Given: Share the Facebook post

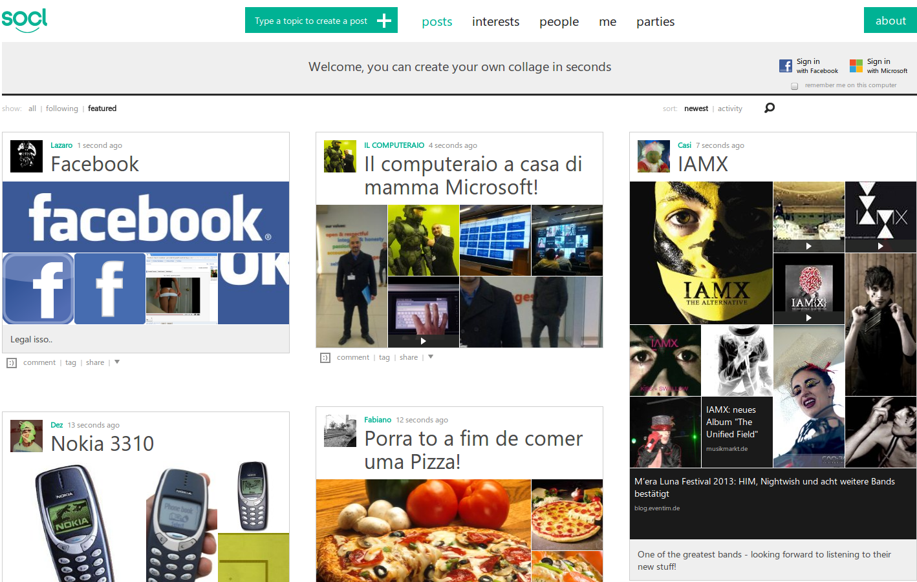Looking at the screenshot, I should [95, 363].
